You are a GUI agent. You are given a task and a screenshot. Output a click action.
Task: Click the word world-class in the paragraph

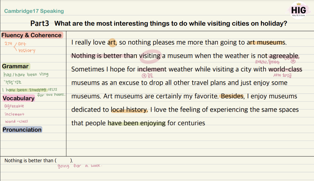click(285, 69)
